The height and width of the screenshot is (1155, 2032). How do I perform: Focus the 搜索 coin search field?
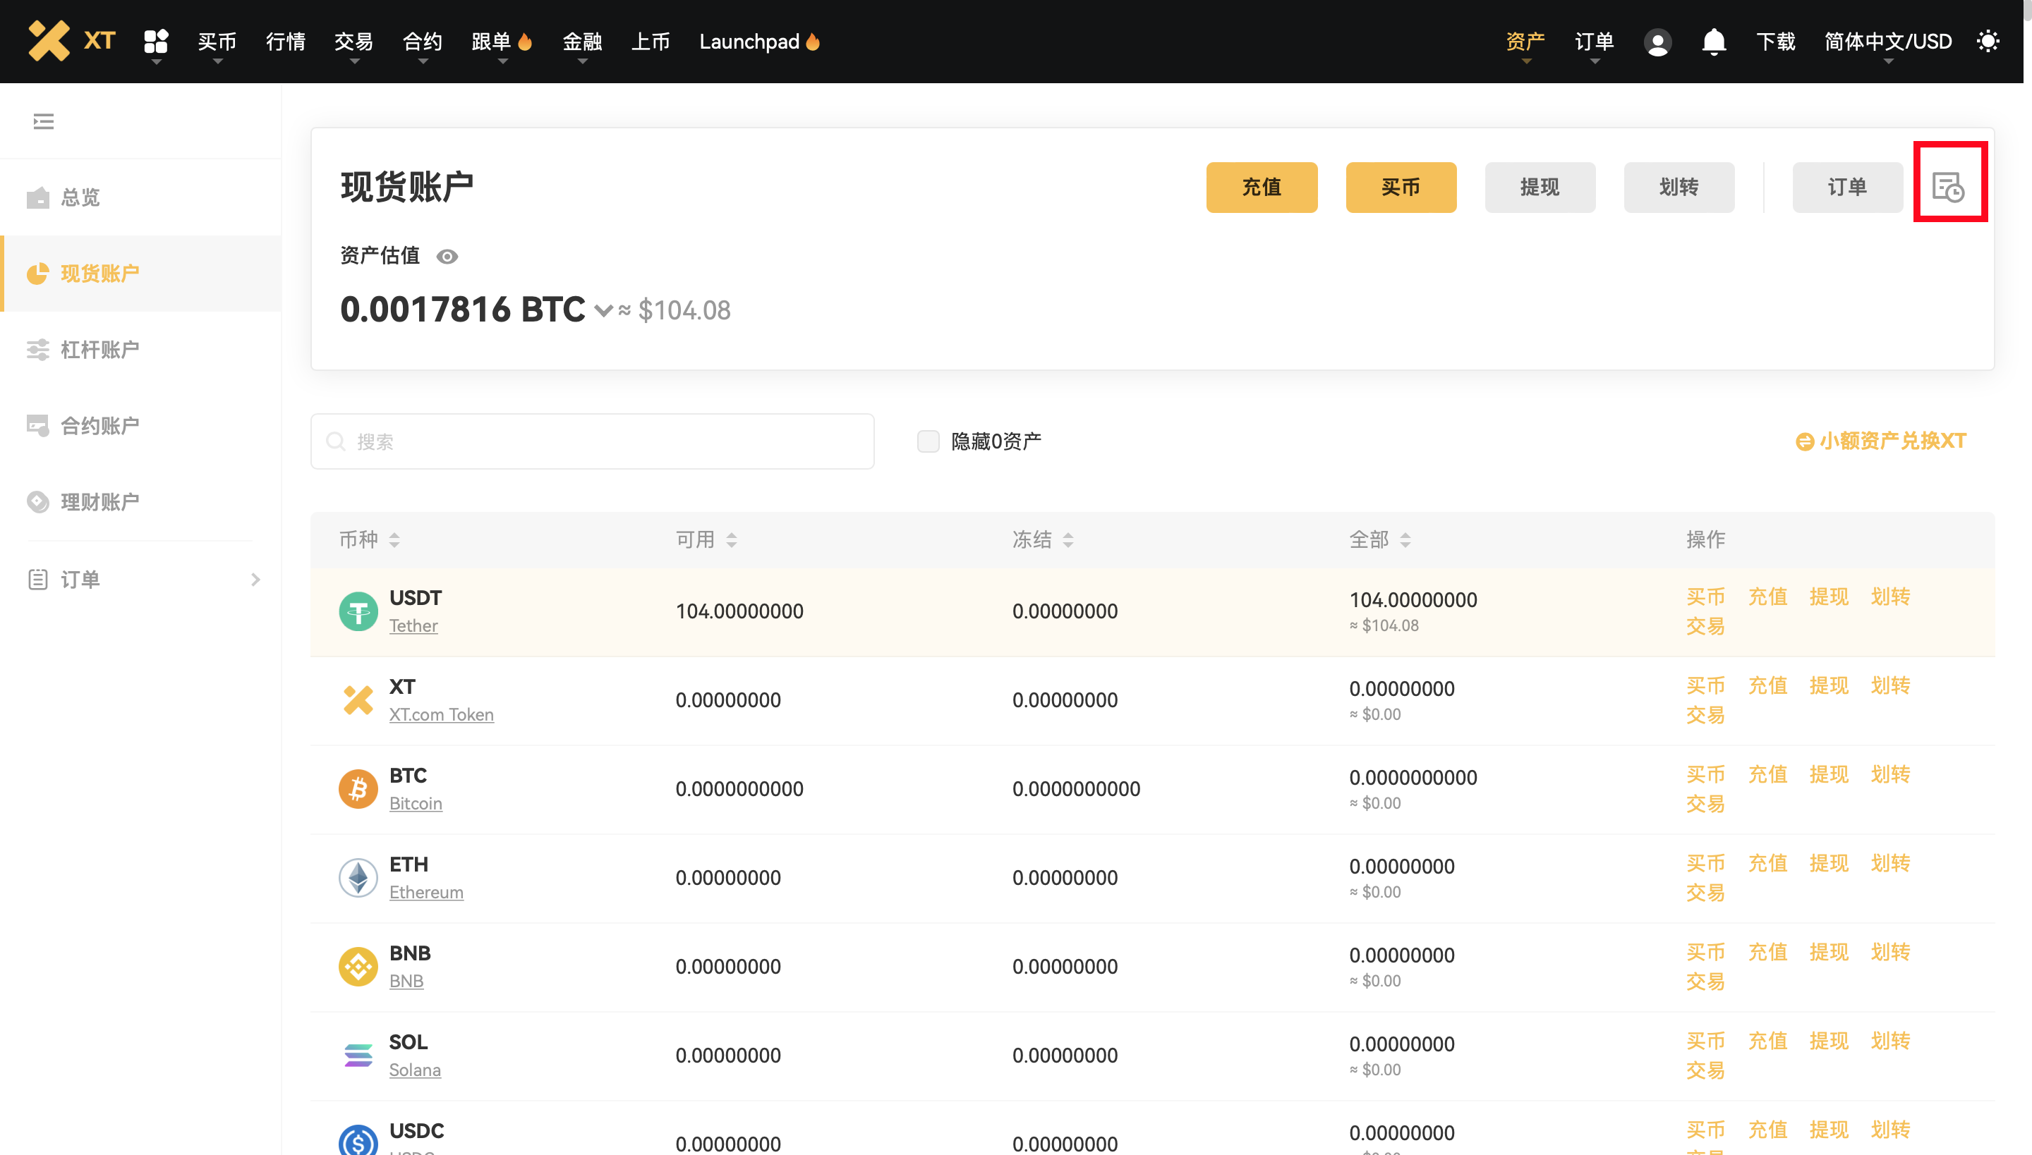[592, 441]
